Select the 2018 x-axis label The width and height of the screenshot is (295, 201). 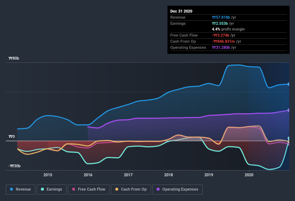coord(169,175)
